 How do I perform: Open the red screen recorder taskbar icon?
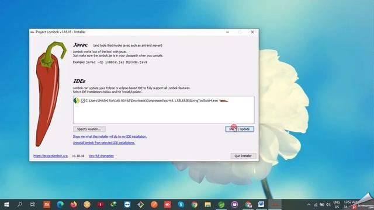pos(168,205)
